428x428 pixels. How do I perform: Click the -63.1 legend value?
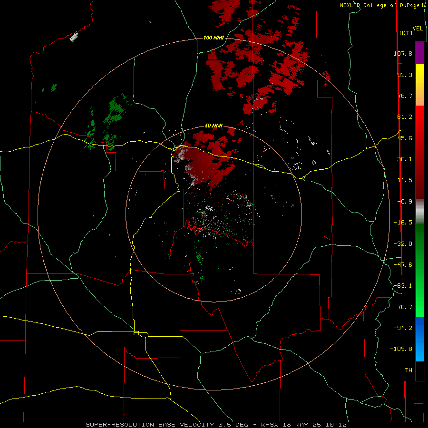pos(403,286)
